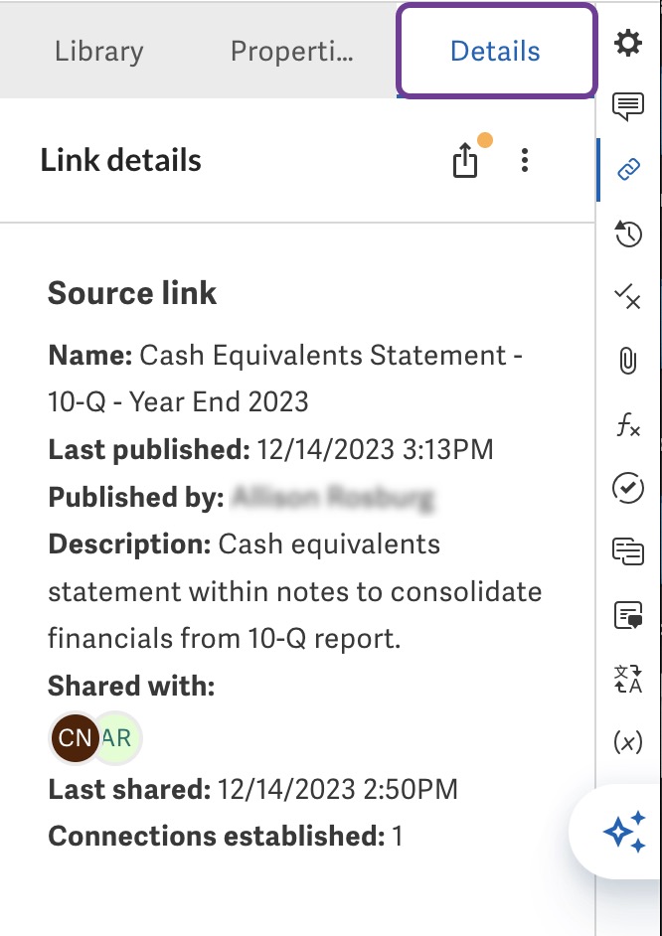Switch to the Details tab
This screenshot has height=936, width=662.
pyautogui.click(x=495, y=51)
